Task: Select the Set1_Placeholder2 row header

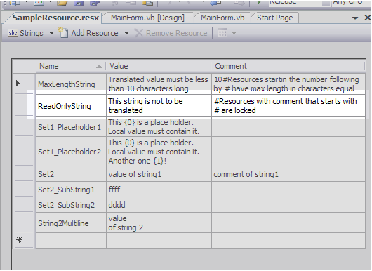Action: [24, 152]
